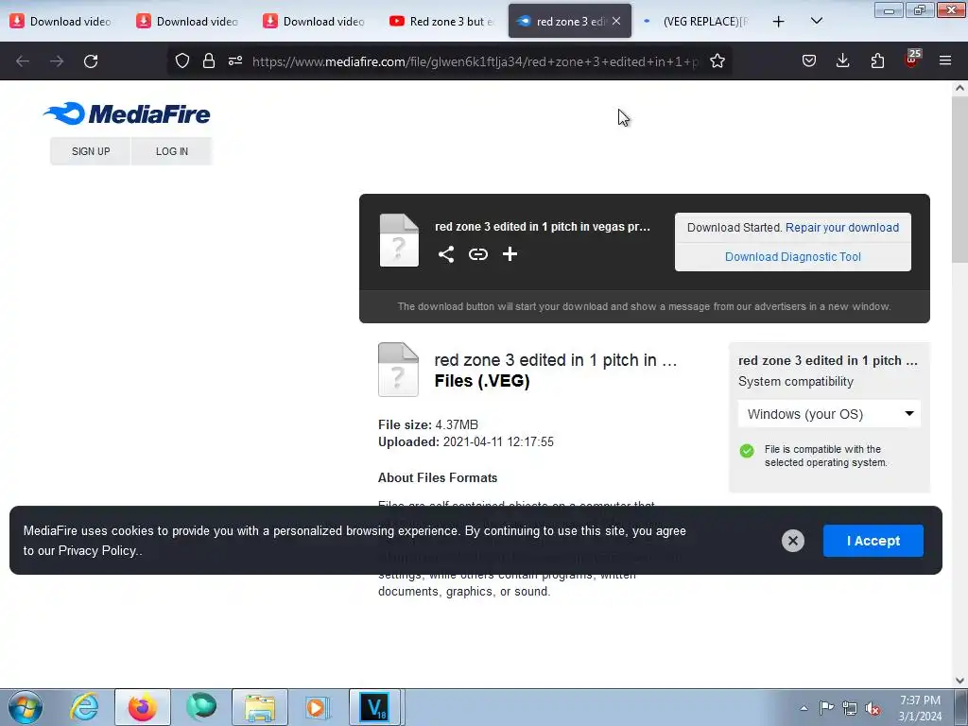The height and width of the screenshot is (726, 968).
Task: Reload the page with refresh icon
Action: click(91, 61)
